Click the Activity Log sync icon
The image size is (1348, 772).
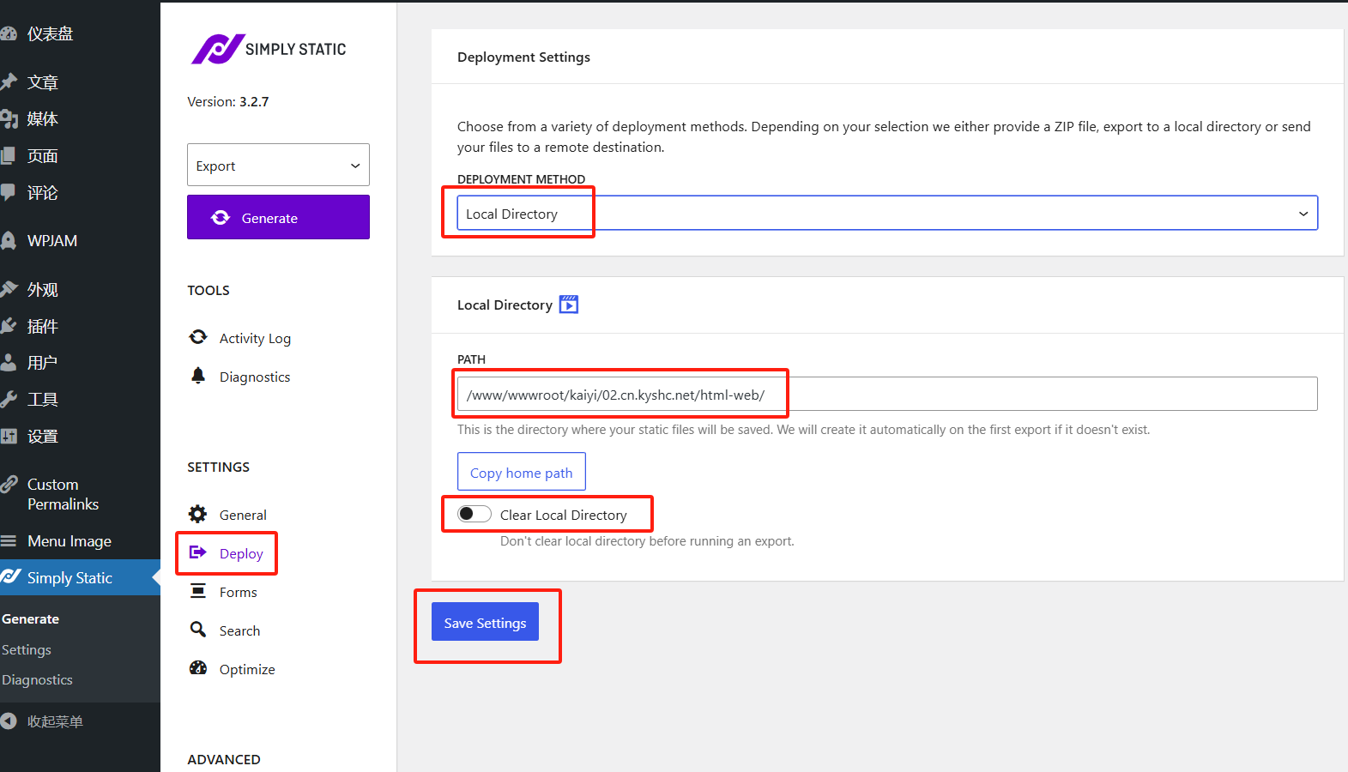198,337
